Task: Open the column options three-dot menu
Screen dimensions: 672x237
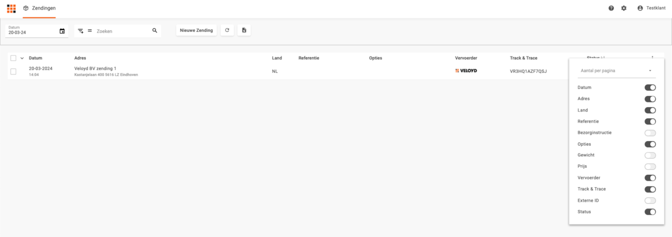Action: pos(652,58)
